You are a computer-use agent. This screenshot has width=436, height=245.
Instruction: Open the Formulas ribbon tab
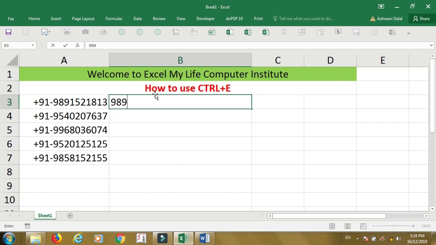tap(114, 19)
